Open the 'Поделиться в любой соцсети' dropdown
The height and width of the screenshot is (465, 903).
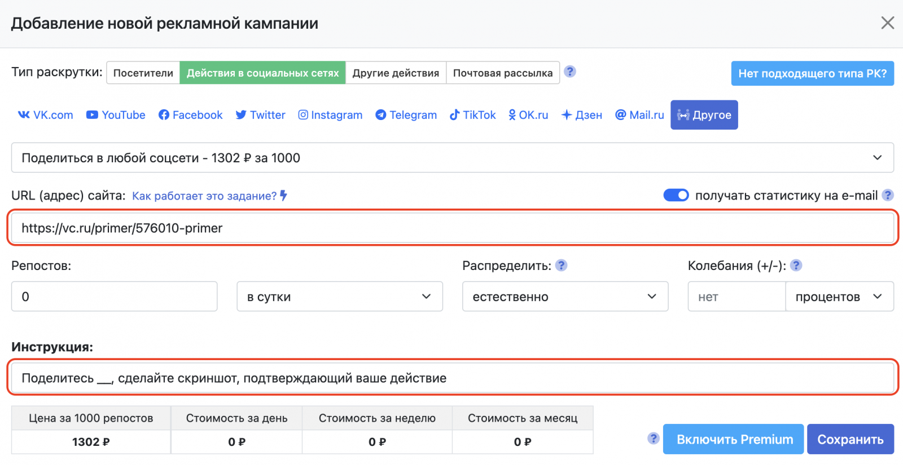click(x=451, y=158)
